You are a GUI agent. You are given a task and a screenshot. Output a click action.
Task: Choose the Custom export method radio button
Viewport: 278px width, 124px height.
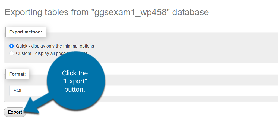tap(11, 53)
